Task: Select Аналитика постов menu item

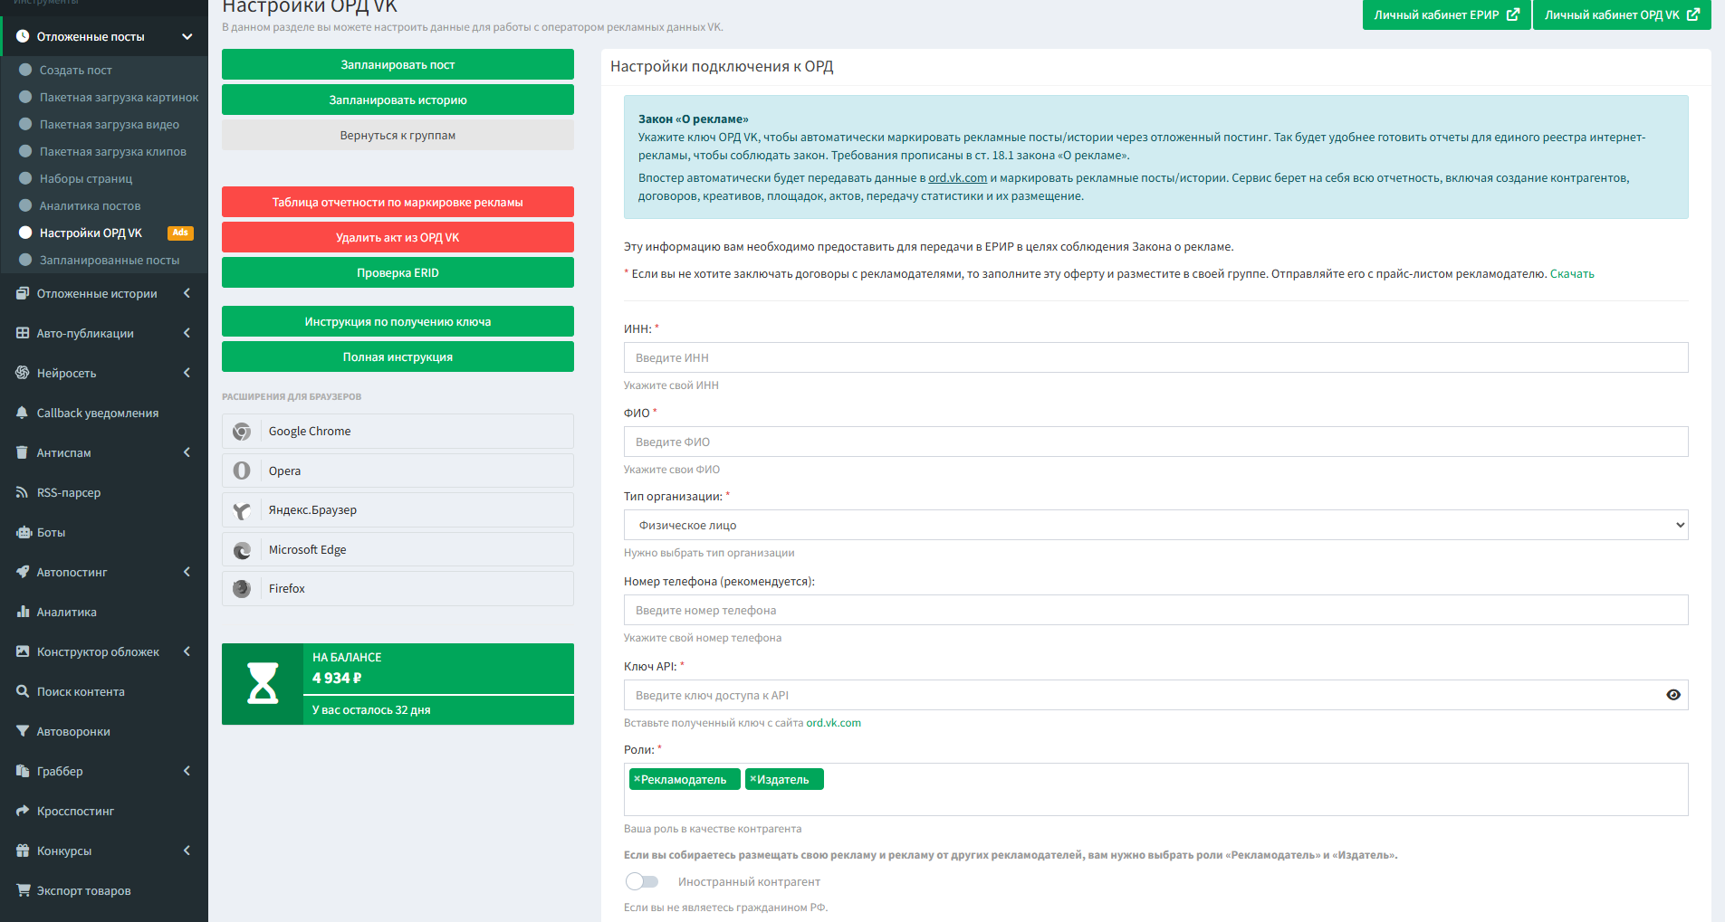Action: point(90,205)
